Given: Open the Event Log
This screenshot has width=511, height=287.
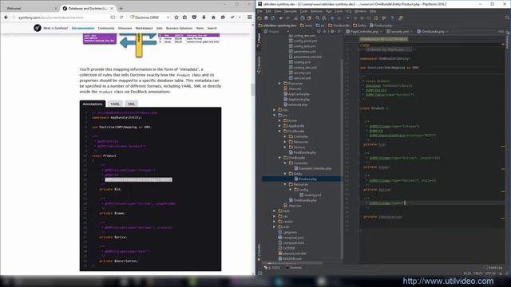Looking at the screenshot, I should pos(493,268).
